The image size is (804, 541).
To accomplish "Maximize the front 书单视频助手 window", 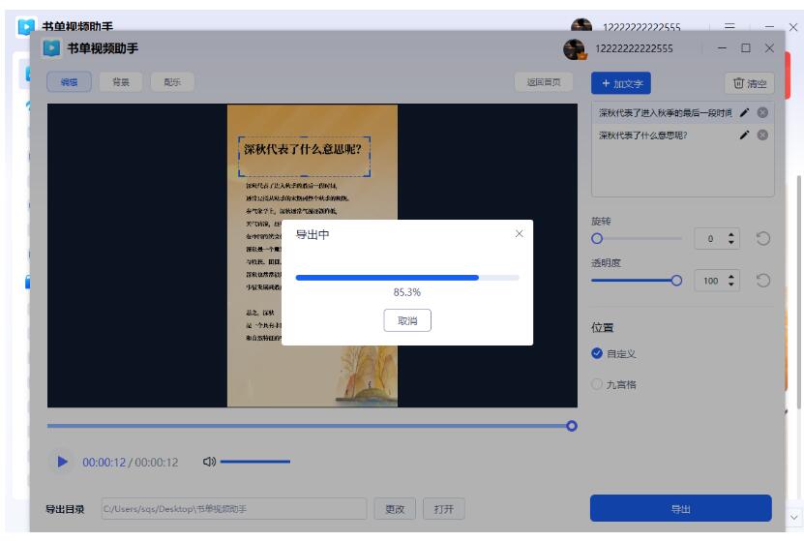I will pyautogui.click(x=746, y=47).
